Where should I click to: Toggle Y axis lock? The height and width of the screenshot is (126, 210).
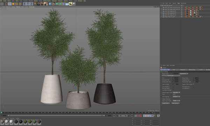tap(28, 4)
